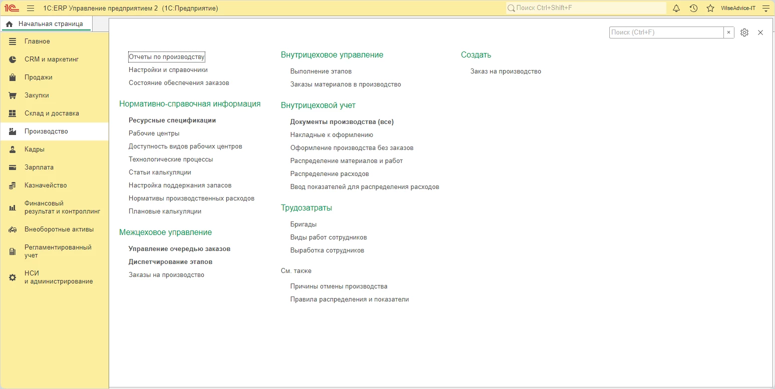The height and width of the screenshot is (389, 775).
Task: Open Рабочие центры
Action: (x=154, y=133)
